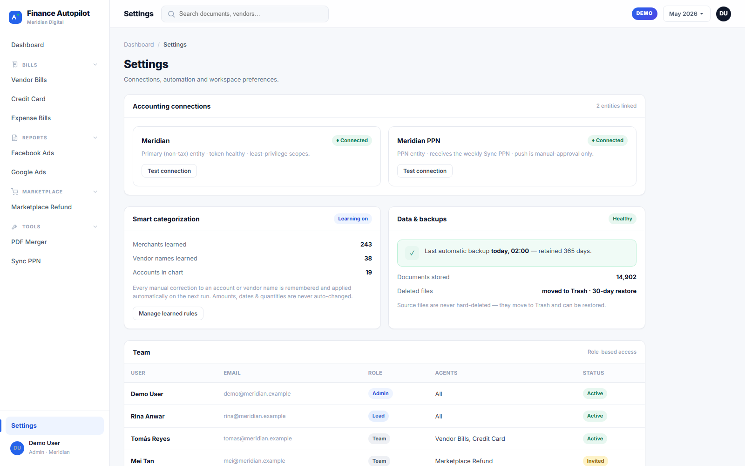Click the Merchants learned value 243
The width and height of the screenshot is (745, 466).
tap(366, 245)
